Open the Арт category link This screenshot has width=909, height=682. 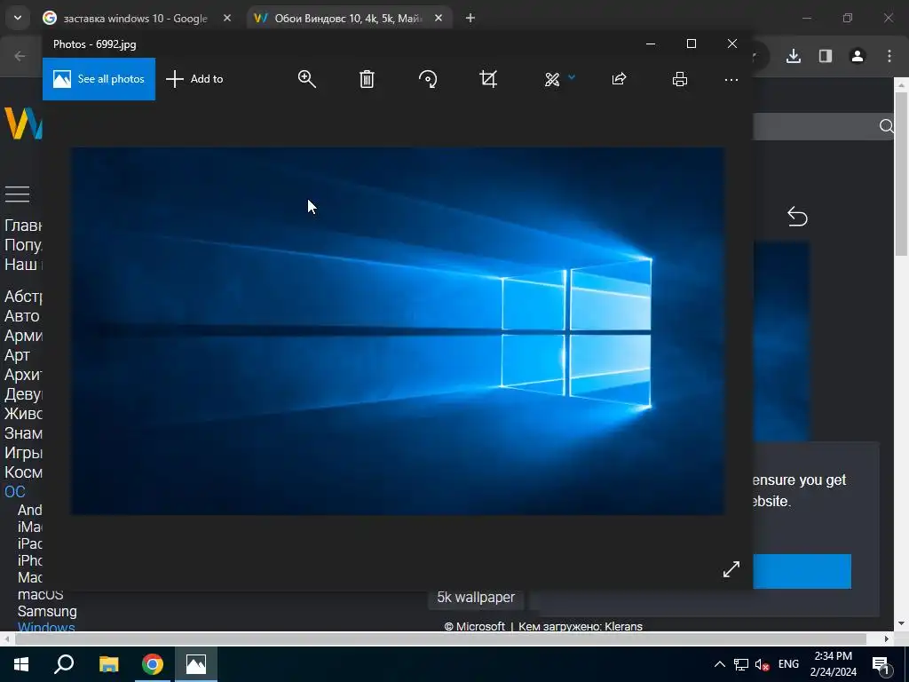[x=17, y=355]
